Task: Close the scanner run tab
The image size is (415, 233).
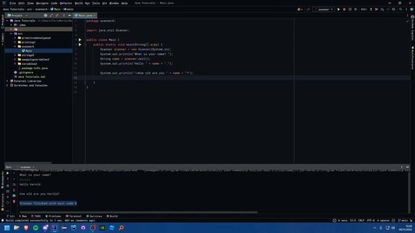Action: pyautogui.click(x=33, y=167)
